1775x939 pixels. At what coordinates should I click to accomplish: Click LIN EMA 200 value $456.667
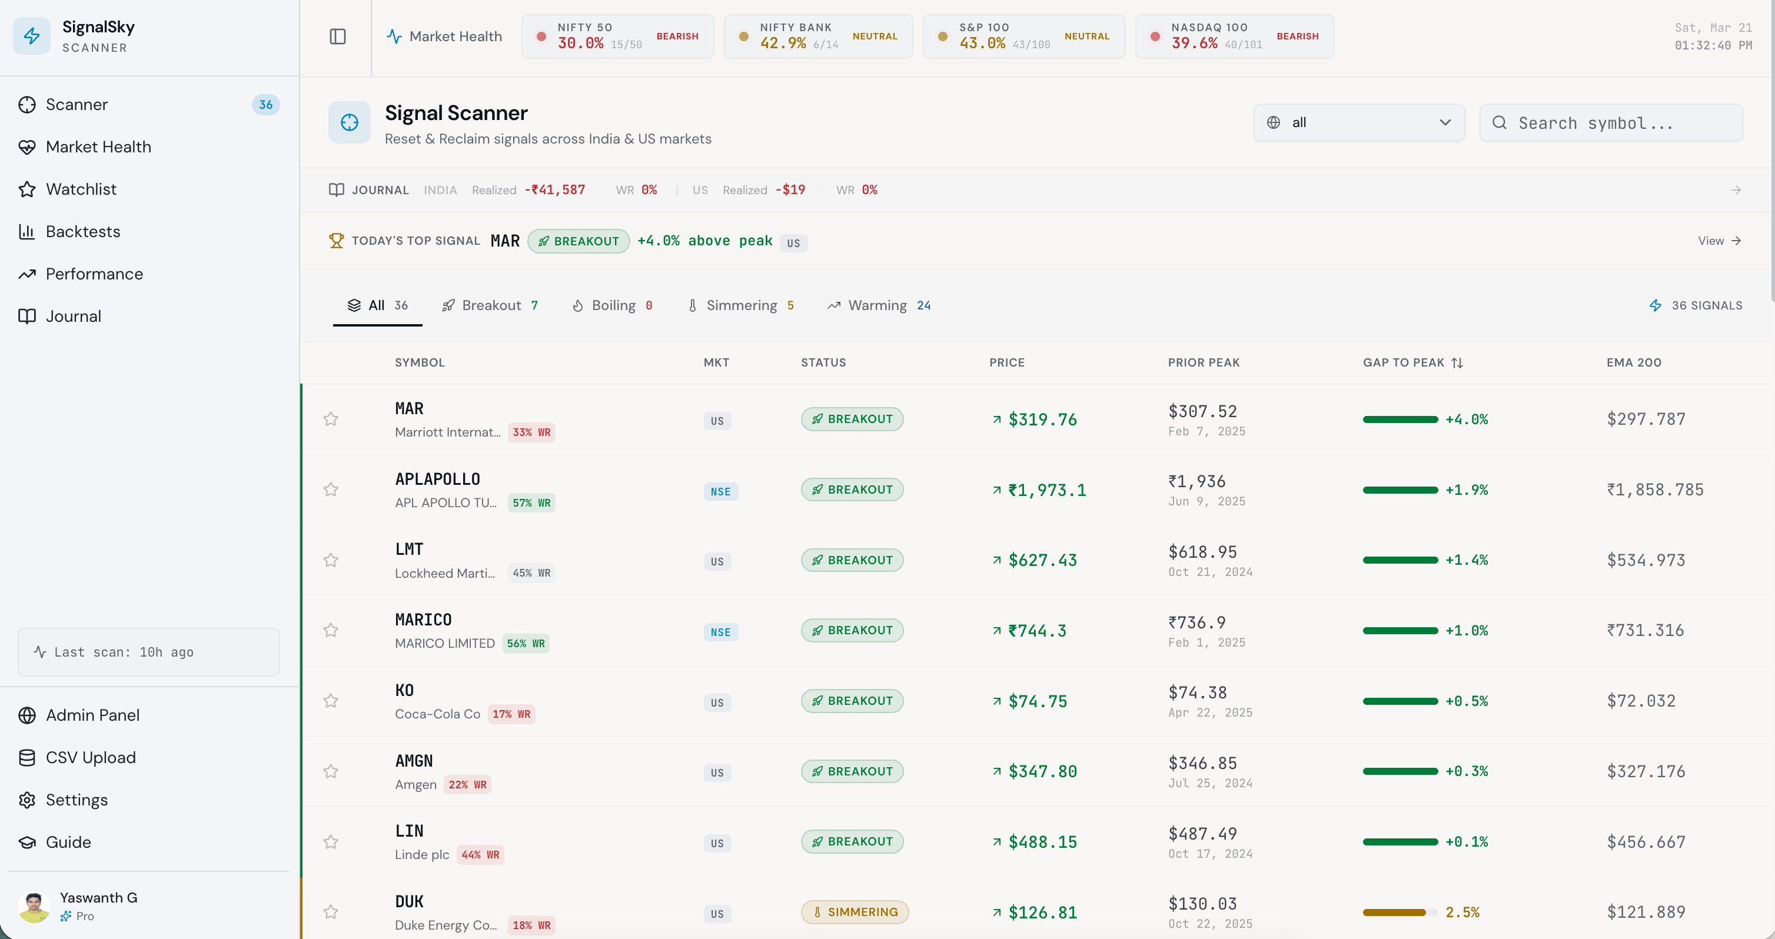pos(1646,842)
